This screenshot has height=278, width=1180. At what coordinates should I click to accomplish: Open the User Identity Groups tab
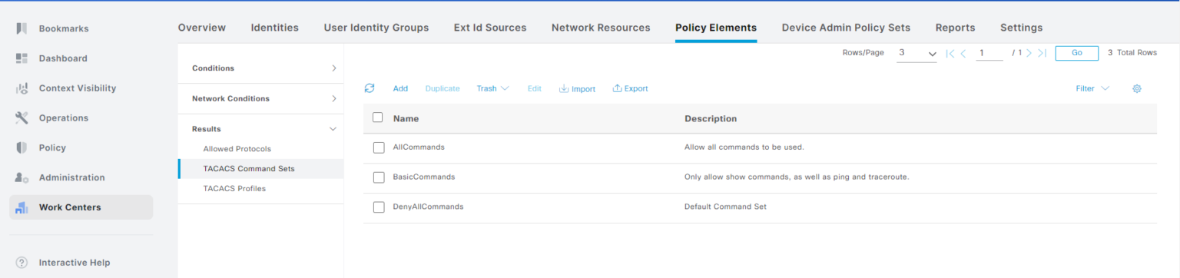376,28
